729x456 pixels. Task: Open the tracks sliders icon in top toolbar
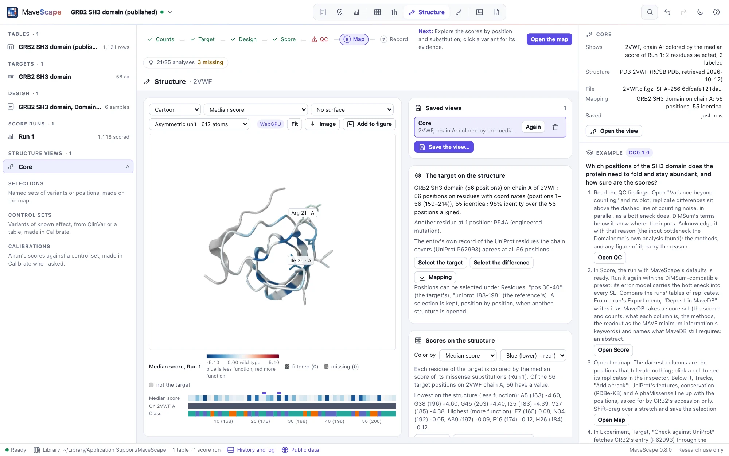pos(394,12)
